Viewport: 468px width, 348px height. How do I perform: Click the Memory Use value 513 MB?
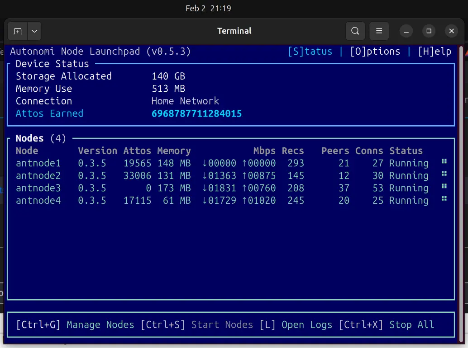(168, 89)
